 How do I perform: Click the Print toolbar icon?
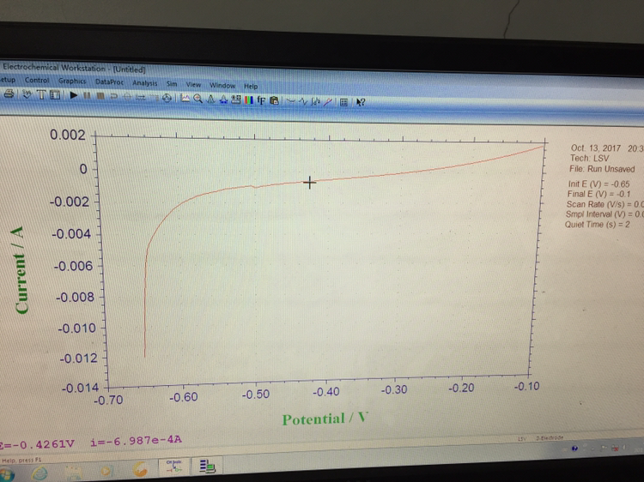[x=9, y=94]
